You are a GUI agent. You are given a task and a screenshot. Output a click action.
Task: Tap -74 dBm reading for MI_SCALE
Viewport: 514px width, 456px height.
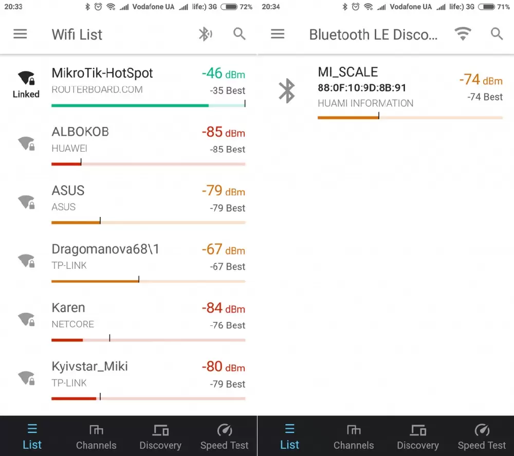(x=481, y=80)
